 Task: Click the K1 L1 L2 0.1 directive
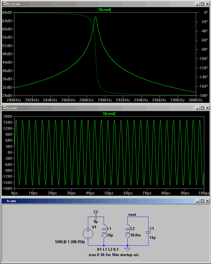(x=108, y=249)
